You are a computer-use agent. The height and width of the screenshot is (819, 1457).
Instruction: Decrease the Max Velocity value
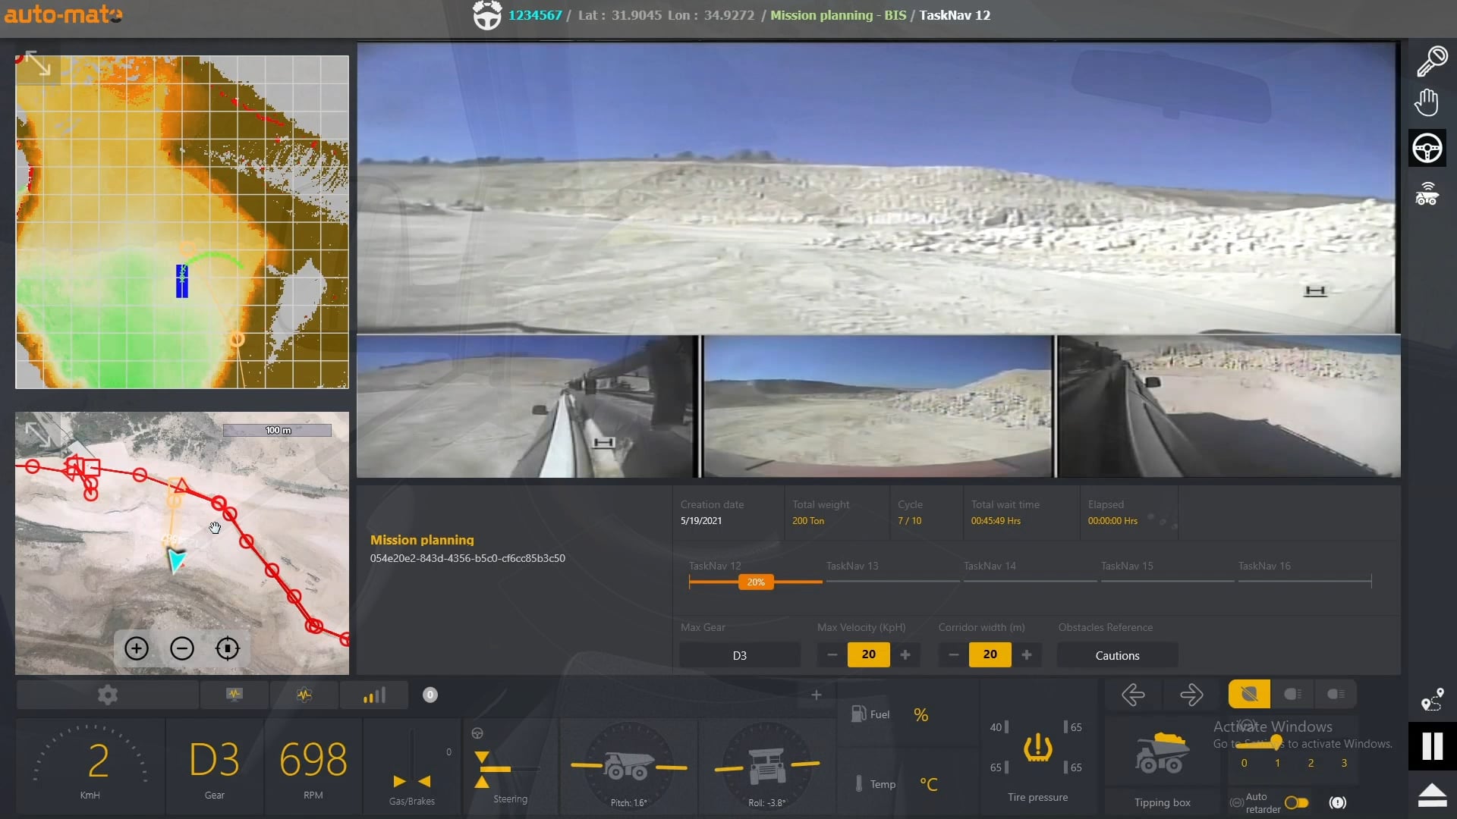coord(832,654)
